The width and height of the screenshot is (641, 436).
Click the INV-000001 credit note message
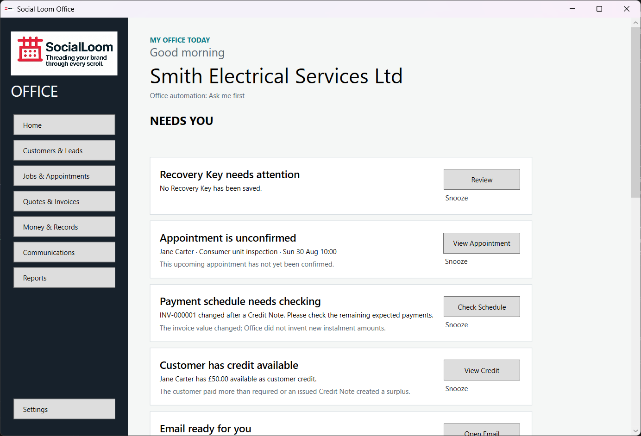pyautogui.click(x=296, y=315)
